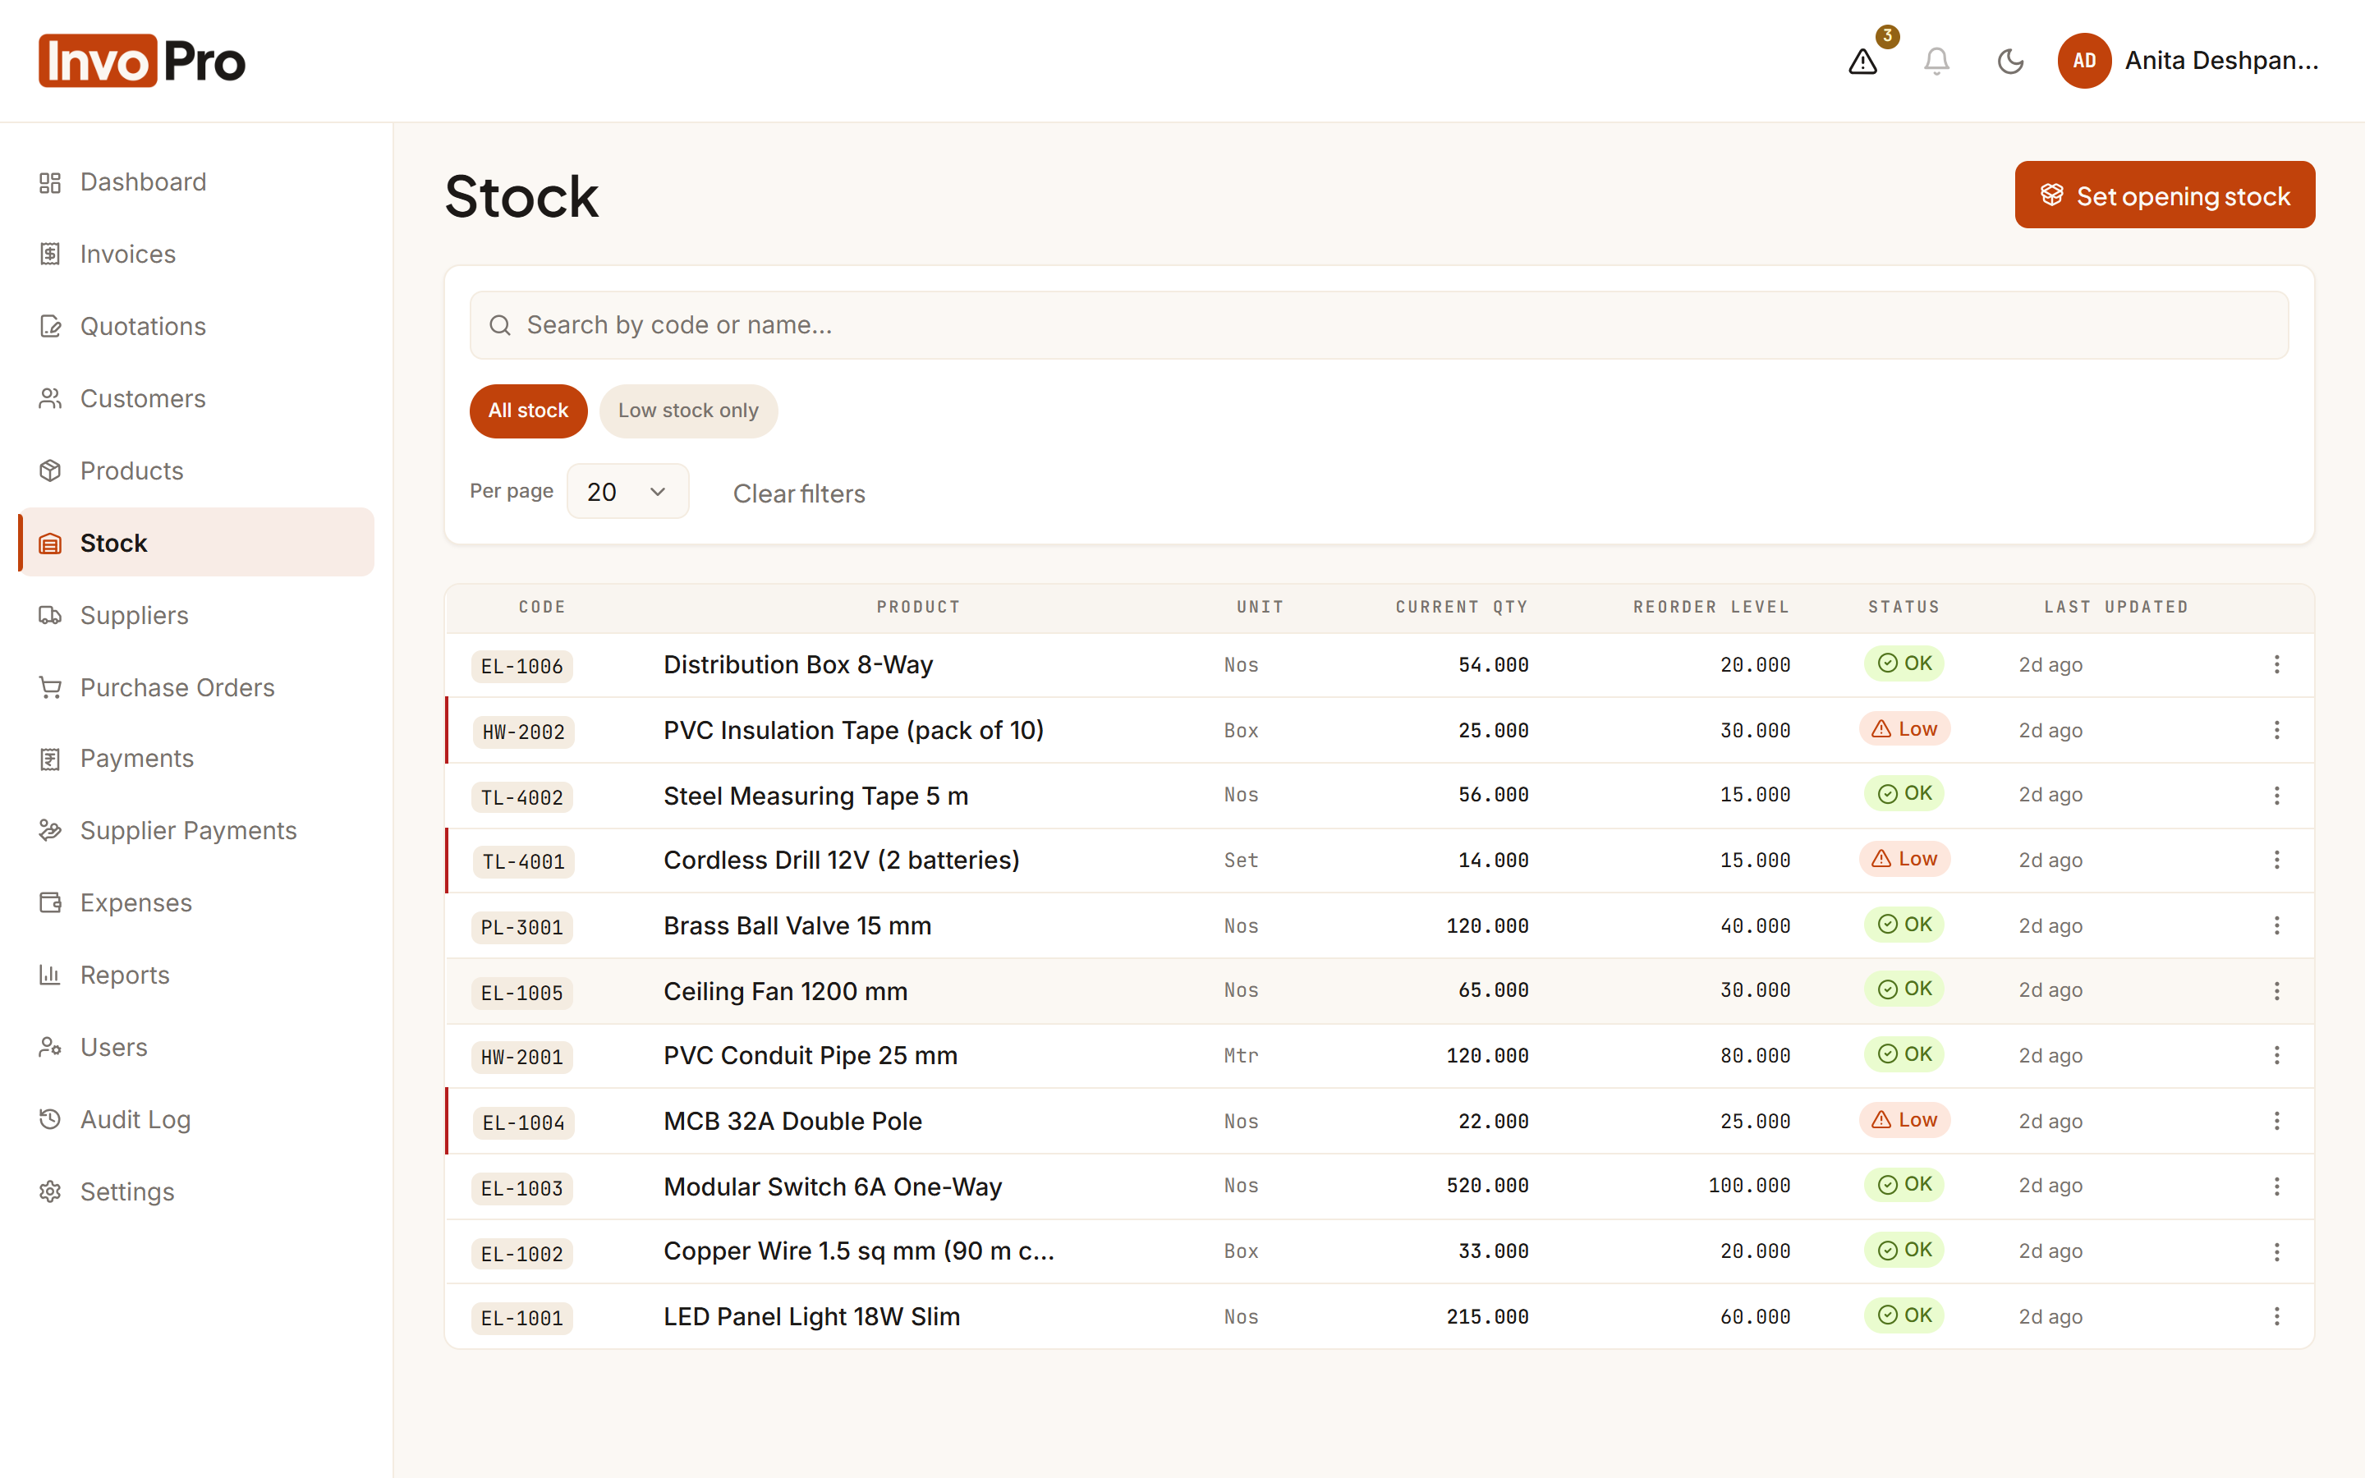Click the Low status badge for HW-2002
This screenshot has width=2365, height=1478.
pyautogui.click(x=1903, y=729)
